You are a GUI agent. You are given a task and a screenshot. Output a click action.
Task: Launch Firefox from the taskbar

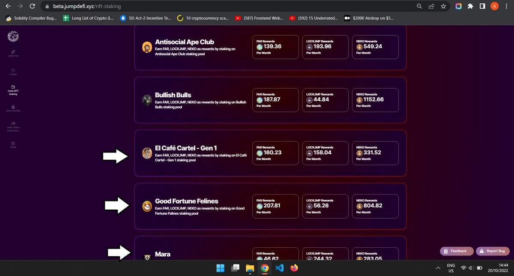click(294, 268)
